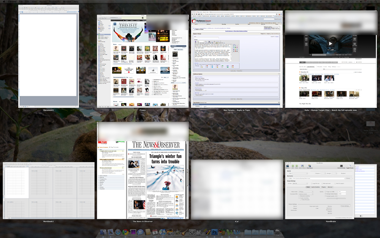Play the Hulu Human Target video
The height and width of the screenshot is (238, 380).
(330, 44)
